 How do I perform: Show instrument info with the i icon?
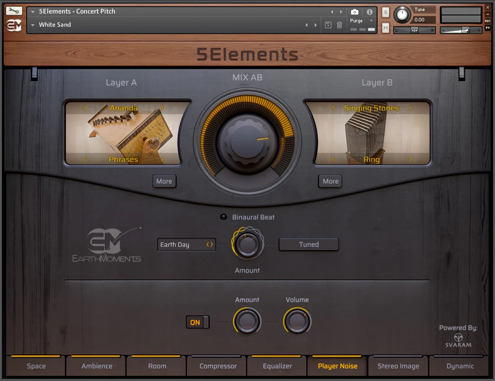(x=369, y=12)
